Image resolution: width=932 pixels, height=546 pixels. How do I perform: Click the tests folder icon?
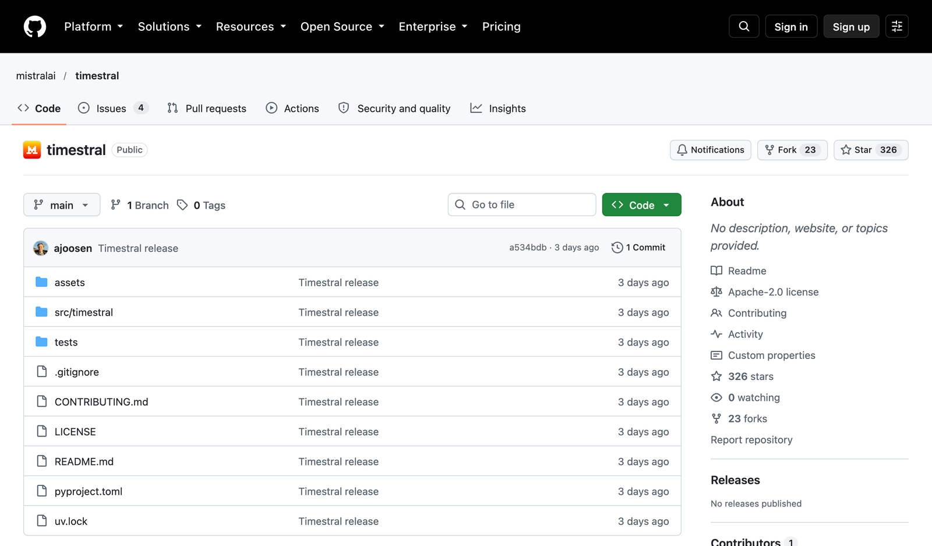[x=41, y=341]
